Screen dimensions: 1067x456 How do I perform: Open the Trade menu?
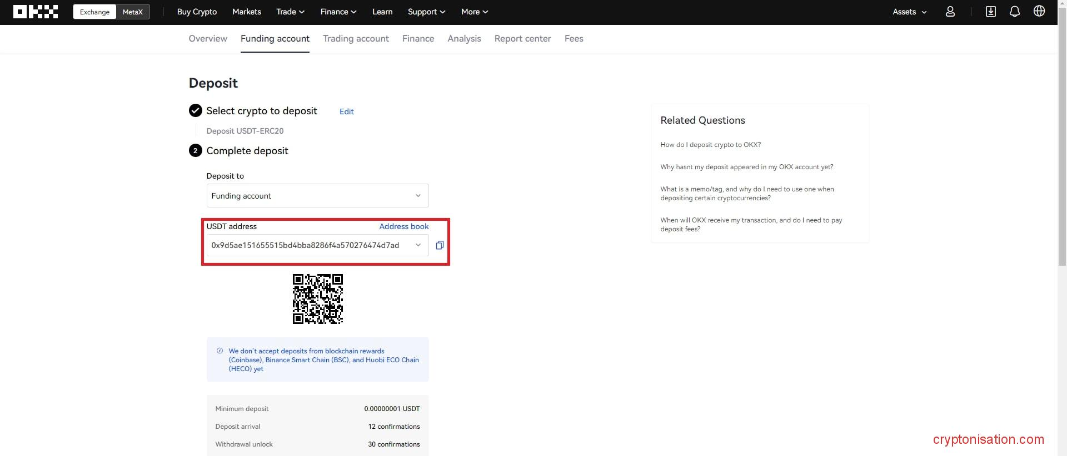pos(290,12)
